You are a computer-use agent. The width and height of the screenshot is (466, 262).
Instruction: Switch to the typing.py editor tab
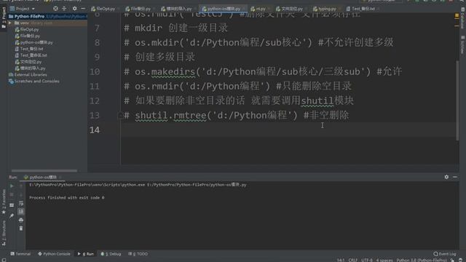pyautogui.click(x=325, y=9)
